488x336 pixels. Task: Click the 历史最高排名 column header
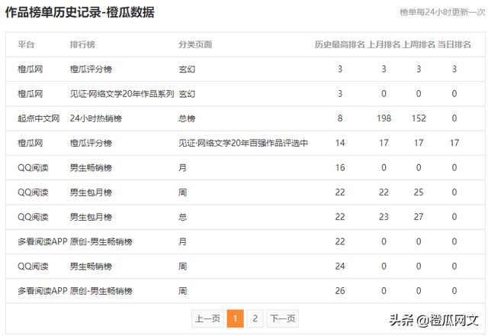pos(339,44)
